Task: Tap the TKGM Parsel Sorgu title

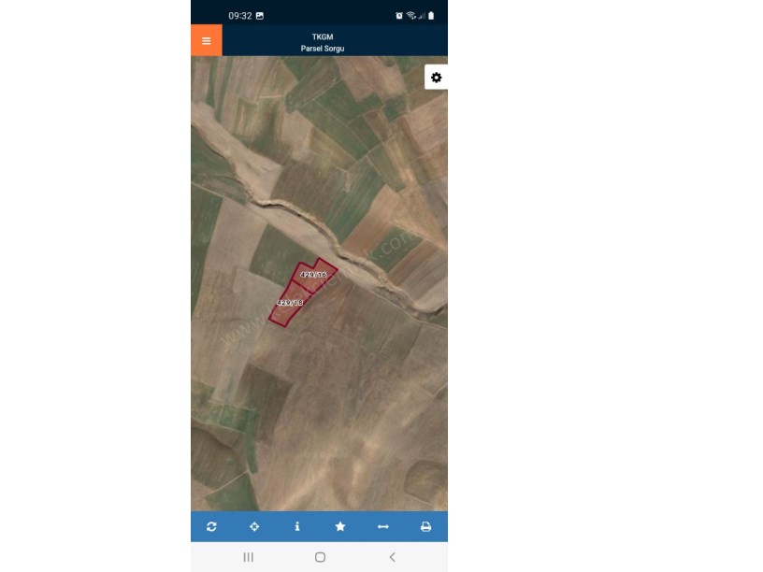Action: pos(323,43)
